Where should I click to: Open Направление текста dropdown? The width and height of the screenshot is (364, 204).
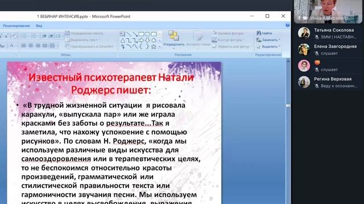85,33
